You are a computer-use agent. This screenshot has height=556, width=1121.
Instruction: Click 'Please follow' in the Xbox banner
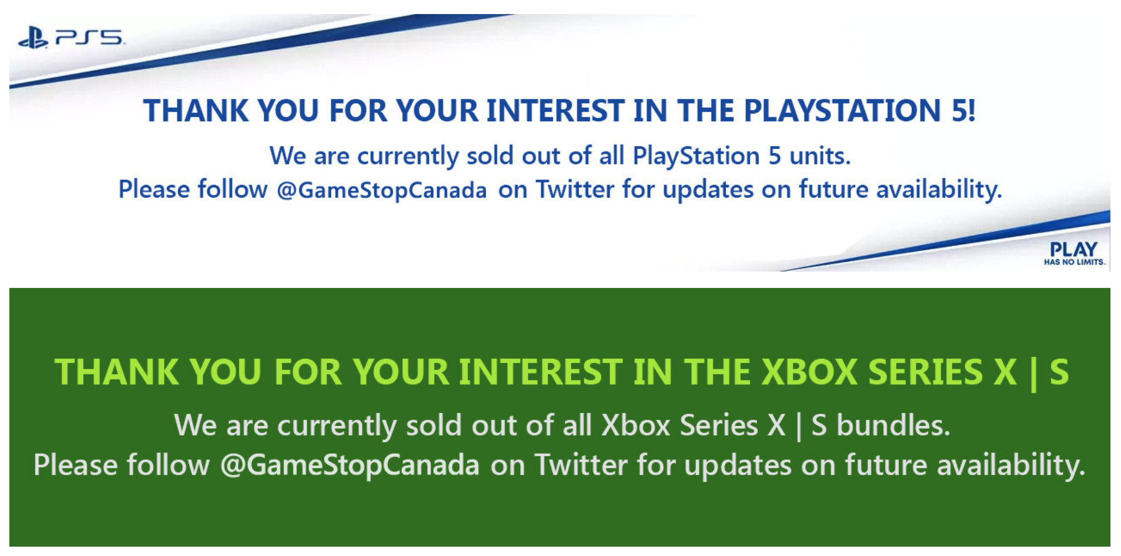(121, 465)
